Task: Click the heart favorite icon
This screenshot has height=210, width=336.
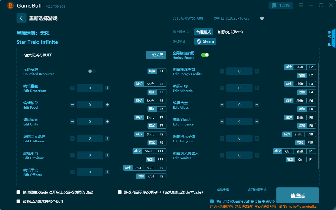Action: [x=262, y=18]
